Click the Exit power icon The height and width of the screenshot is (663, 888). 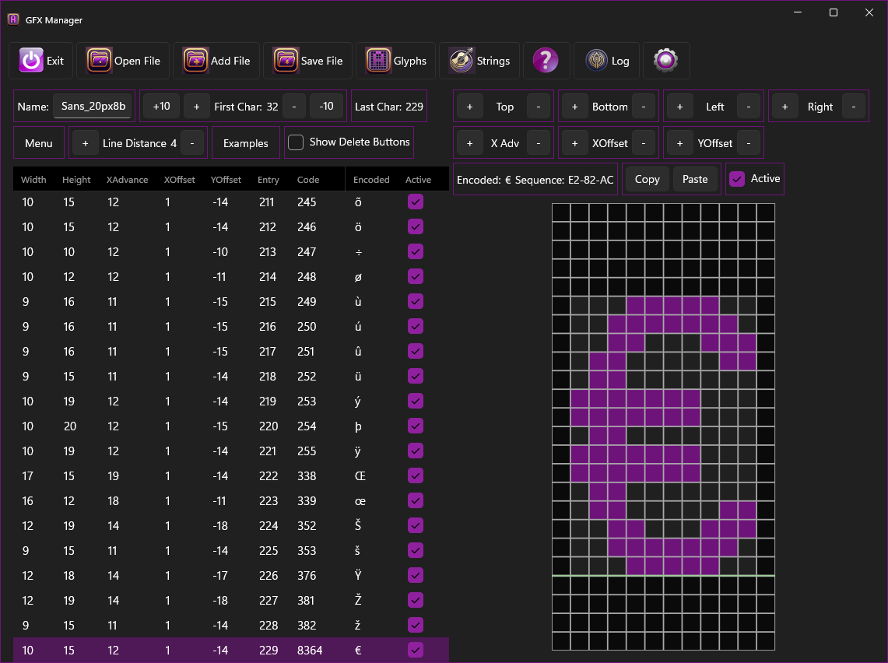pyautogui.click(x=31, y=60)
